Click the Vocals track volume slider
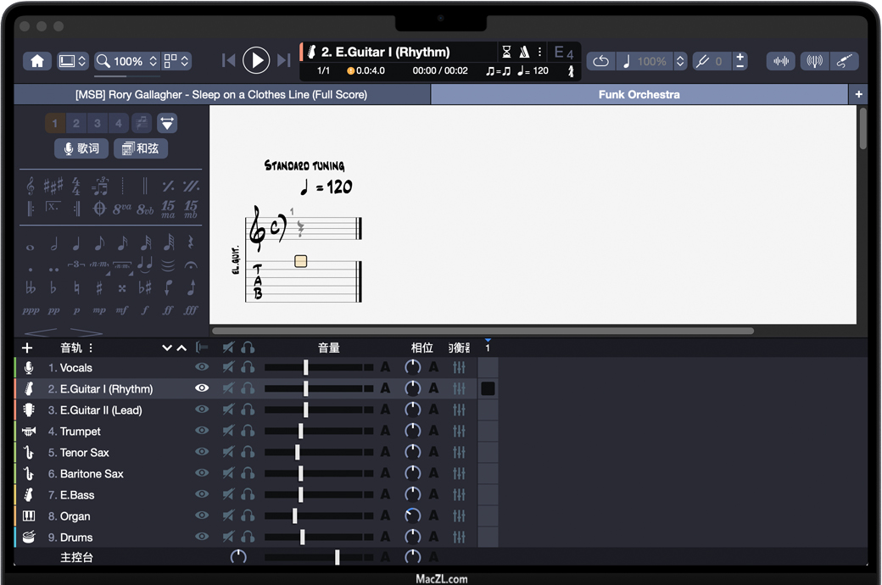Image resolution: width=882 pixels, height=585 pixels. point(306,367)
